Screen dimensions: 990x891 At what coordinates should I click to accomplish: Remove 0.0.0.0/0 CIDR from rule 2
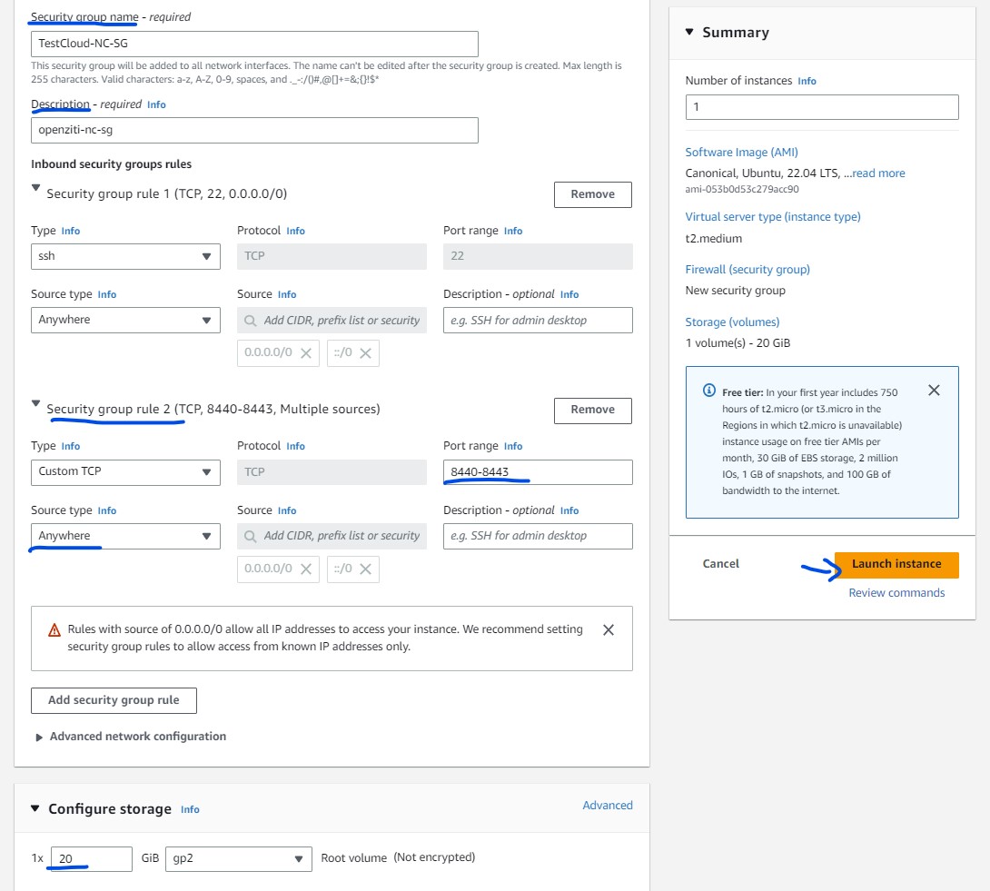(x=306, y=569)
